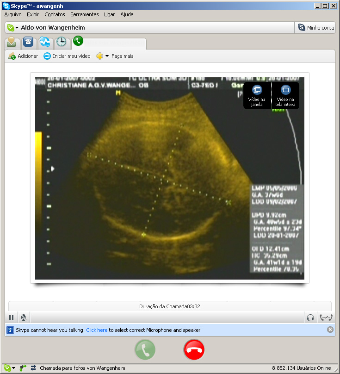Open the Skype live activity tab
This screenshot has height=374, width=340.
44,42
